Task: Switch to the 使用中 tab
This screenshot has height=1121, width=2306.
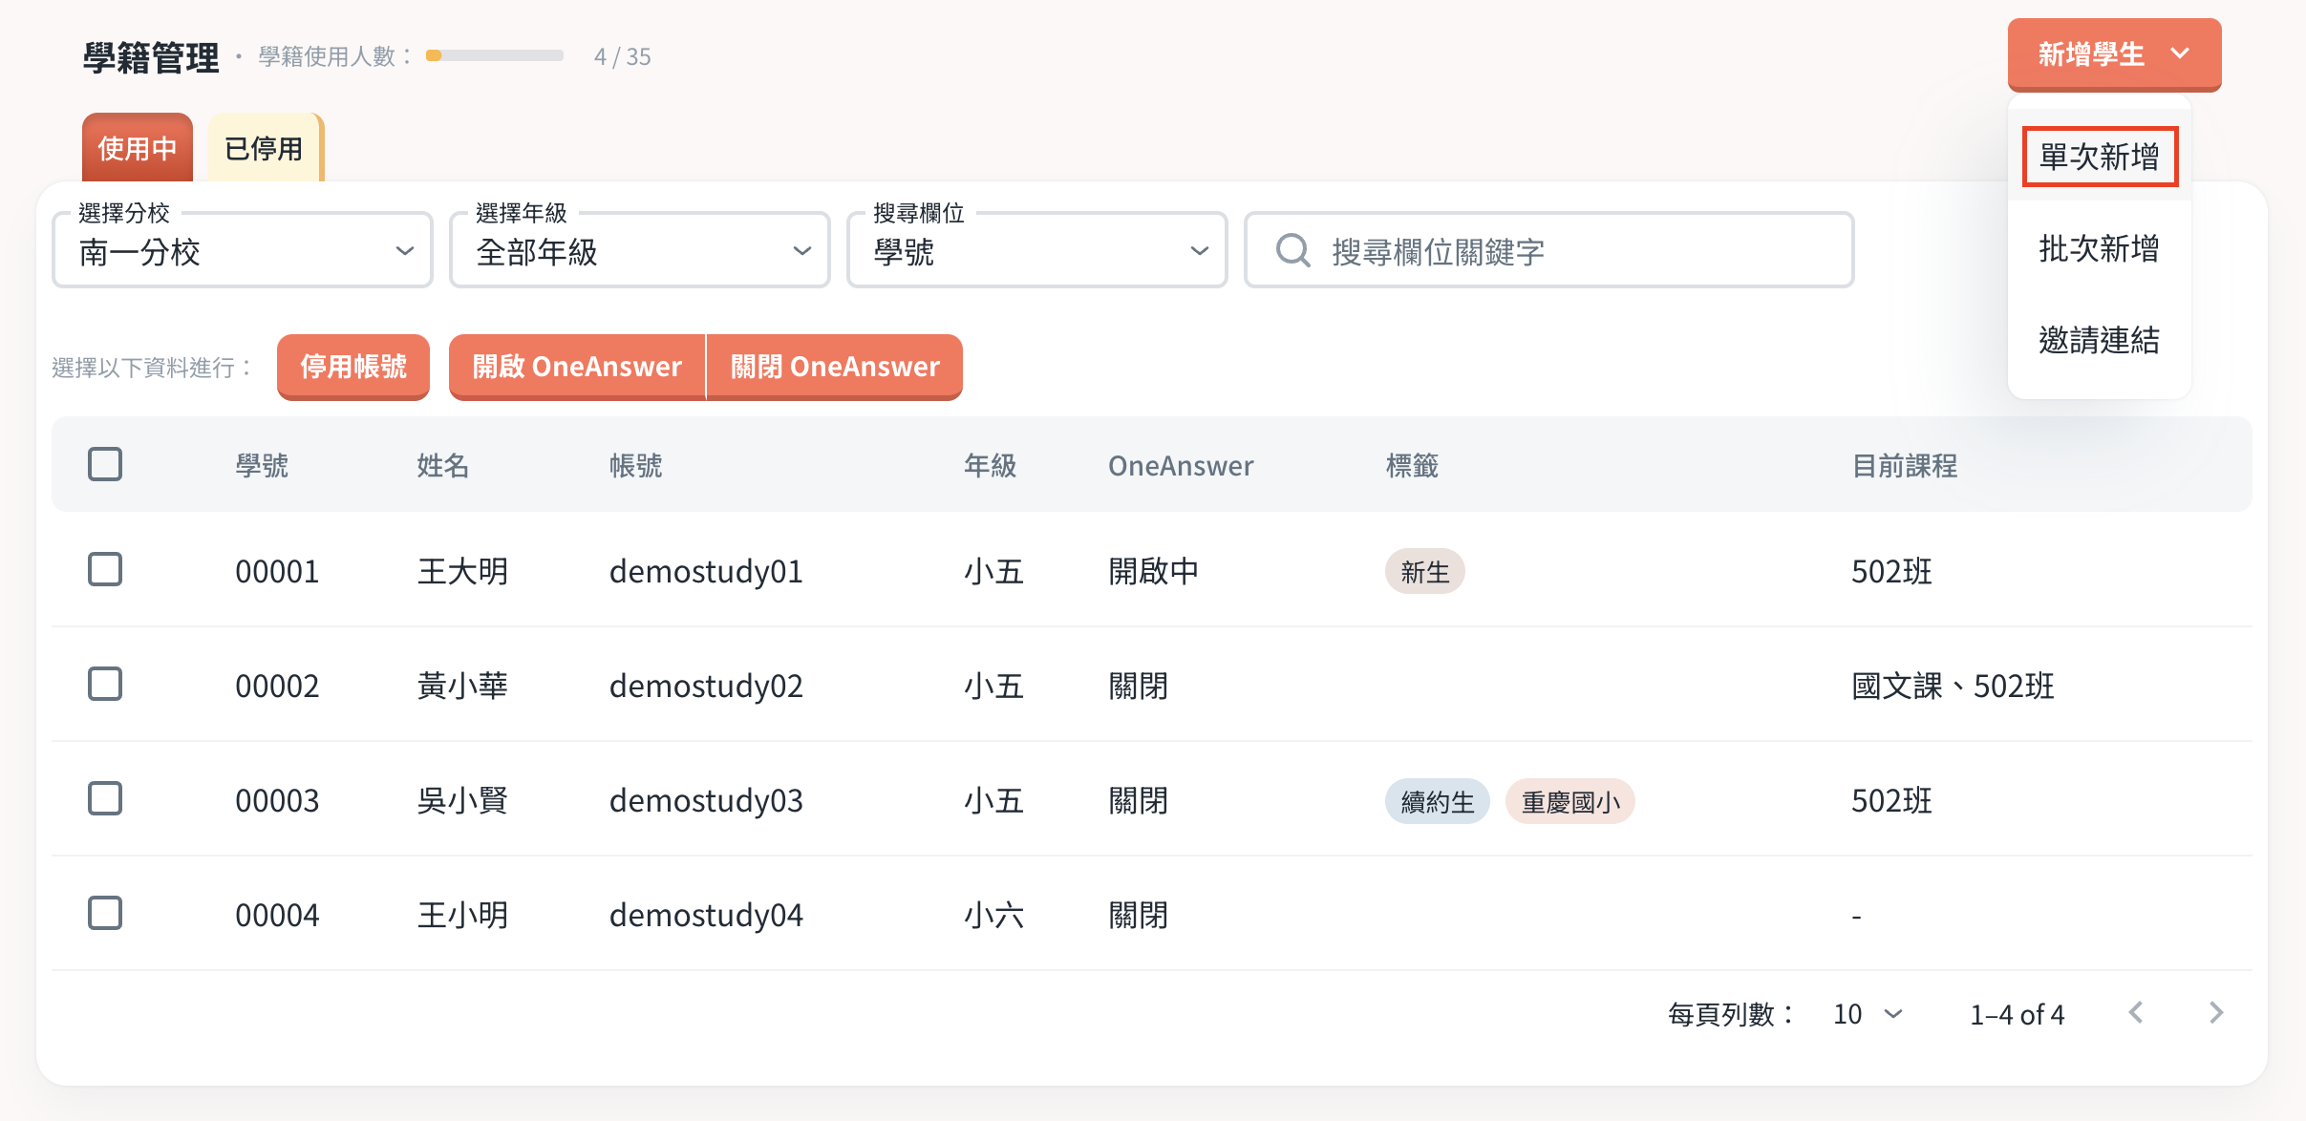Action: tap(138, 148)
